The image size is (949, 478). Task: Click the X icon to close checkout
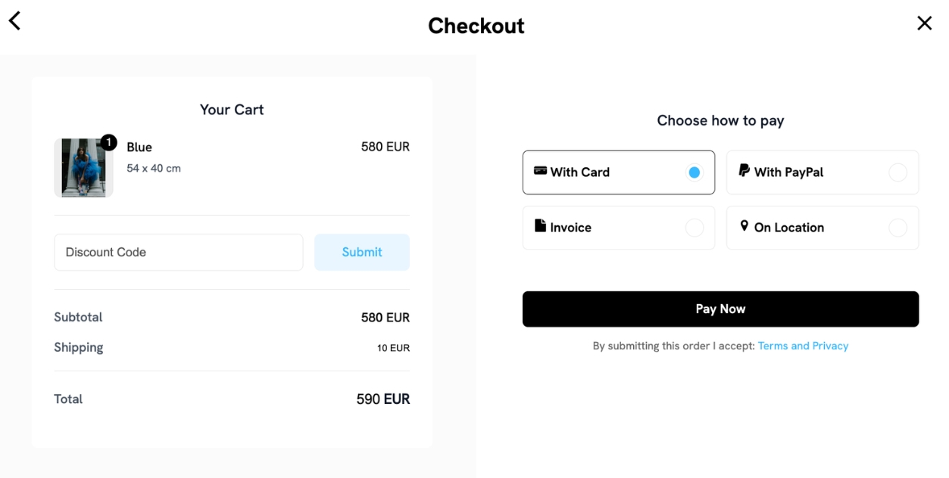click(x=925, y=23)
